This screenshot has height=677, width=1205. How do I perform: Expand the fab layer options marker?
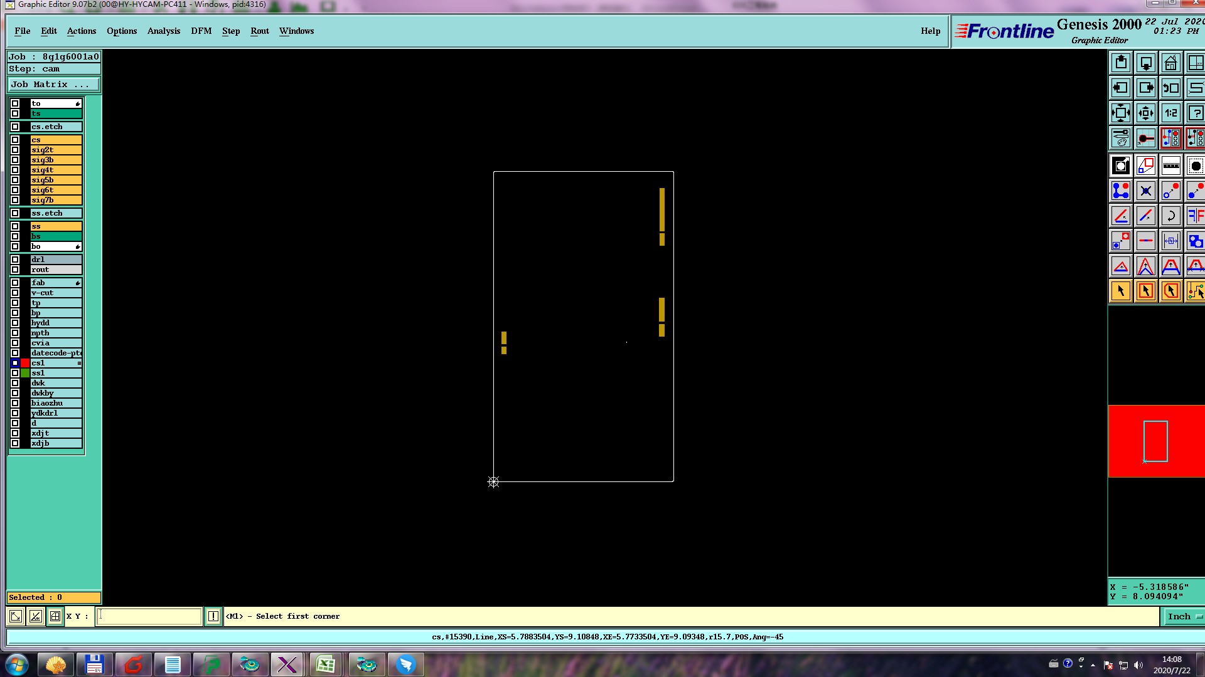(x=78, y=283)
